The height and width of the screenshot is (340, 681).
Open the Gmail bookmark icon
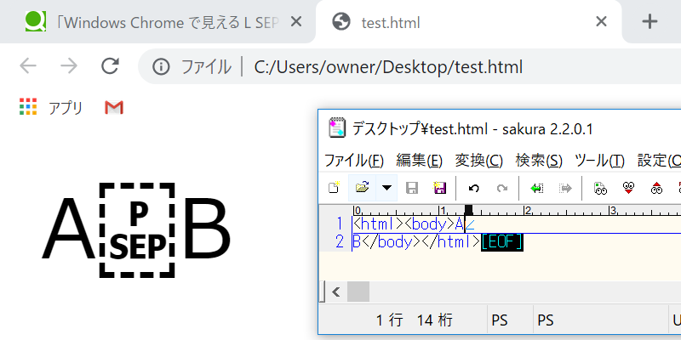click(x=114, y=107)
